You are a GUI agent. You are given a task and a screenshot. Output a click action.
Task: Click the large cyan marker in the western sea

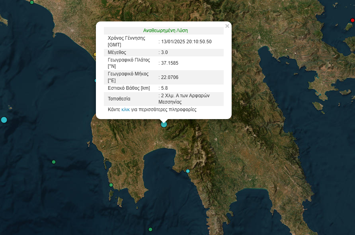point(4,119)
